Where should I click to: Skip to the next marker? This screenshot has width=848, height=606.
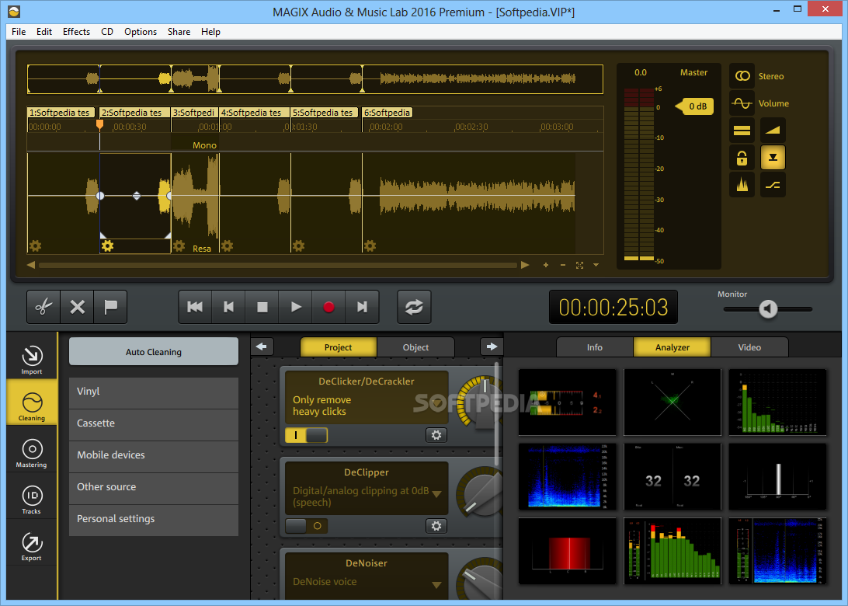pos(363,307)
